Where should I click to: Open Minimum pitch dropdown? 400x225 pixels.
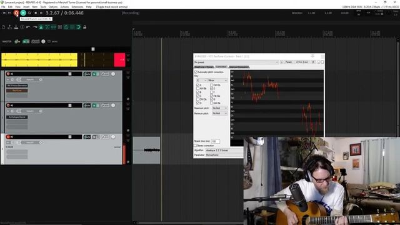(x=219, y=113)
